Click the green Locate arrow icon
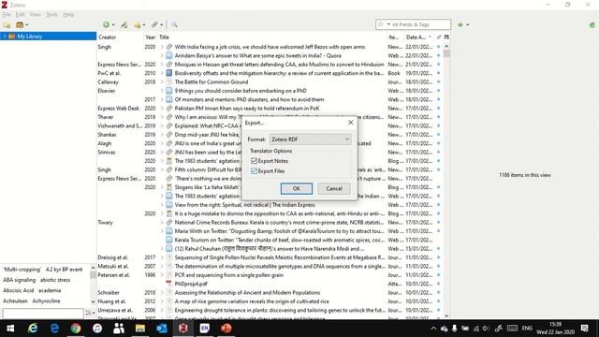Viewport: 599px width, 337px height. [460, 25]
